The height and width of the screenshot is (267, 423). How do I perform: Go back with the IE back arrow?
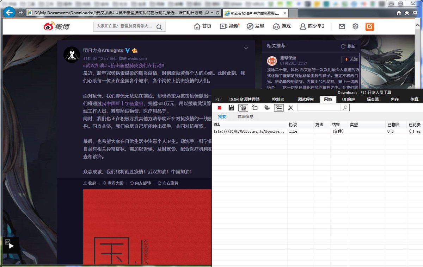click(9, 13)
